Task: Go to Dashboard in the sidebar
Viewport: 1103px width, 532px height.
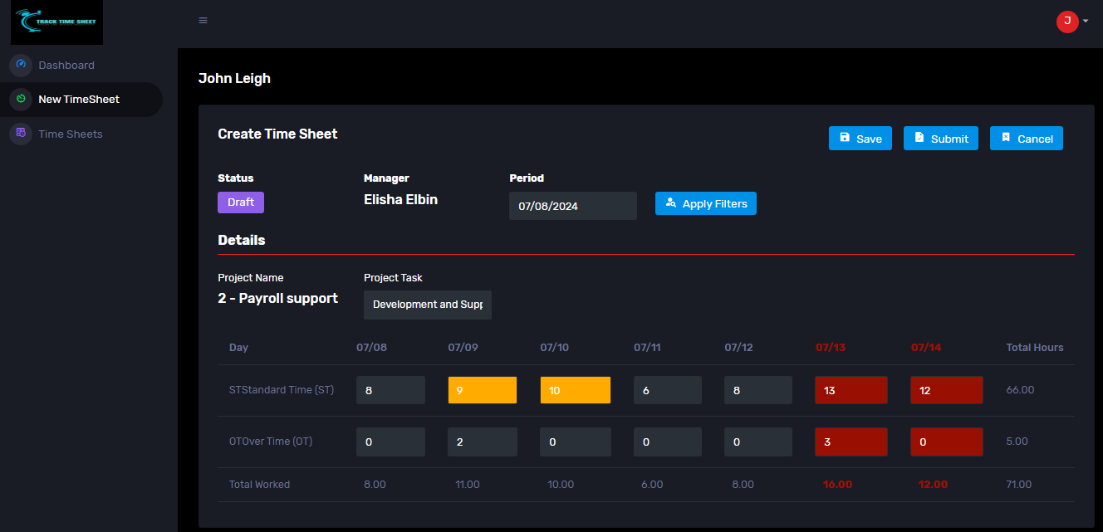Action: (66, 65)
